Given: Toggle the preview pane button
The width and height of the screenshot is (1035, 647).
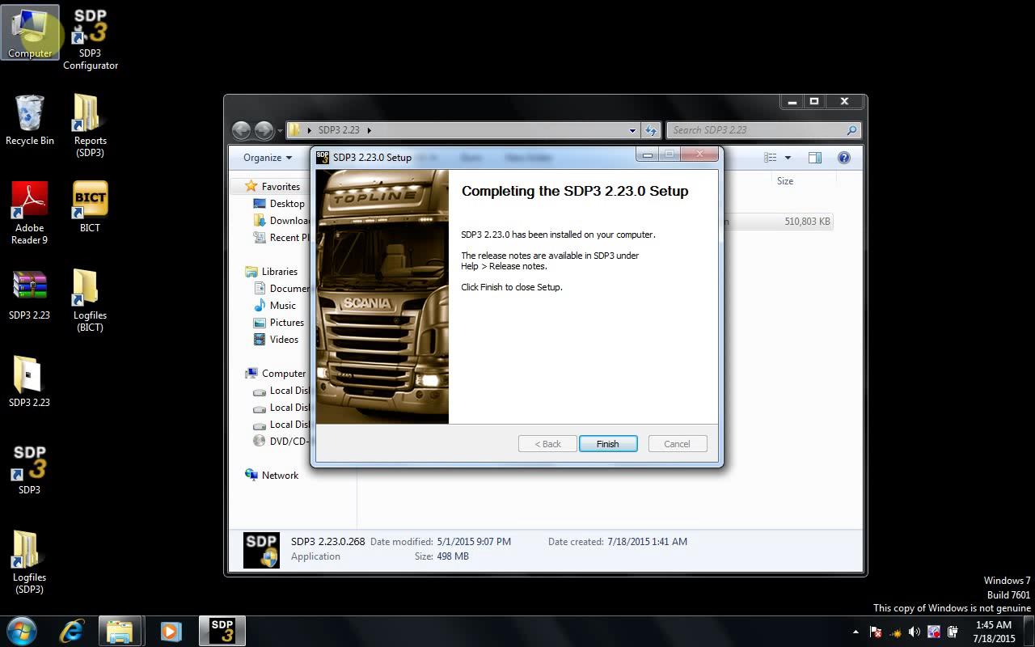Looking at the screenshot, I should click(x=814, y=158).
